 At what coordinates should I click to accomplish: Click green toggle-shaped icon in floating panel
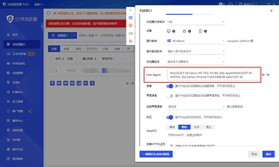coord(131,33)
